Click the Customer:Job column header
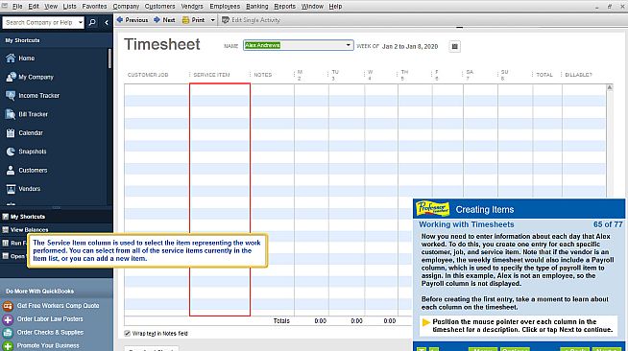Image resolution: width=628 pixels, height=351 pixels. (x=148, y=75)
